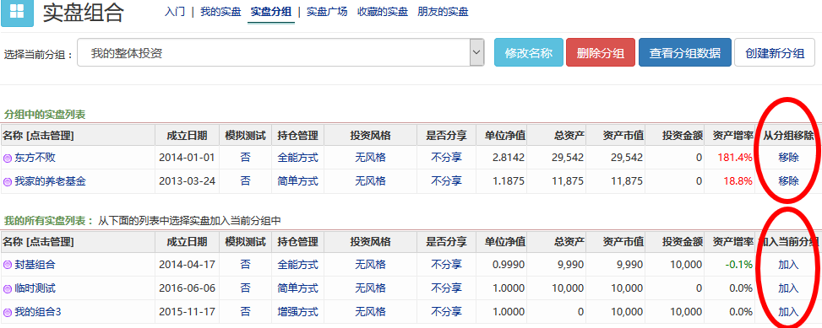The width and height of the screenshot is (822, 328).
Task: Add 我的组合3 to current group
Action: (788, 312)
